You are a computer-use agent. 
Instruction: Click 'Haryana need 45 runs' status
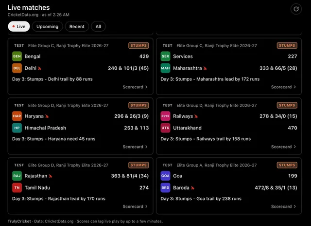coord(71,139)
